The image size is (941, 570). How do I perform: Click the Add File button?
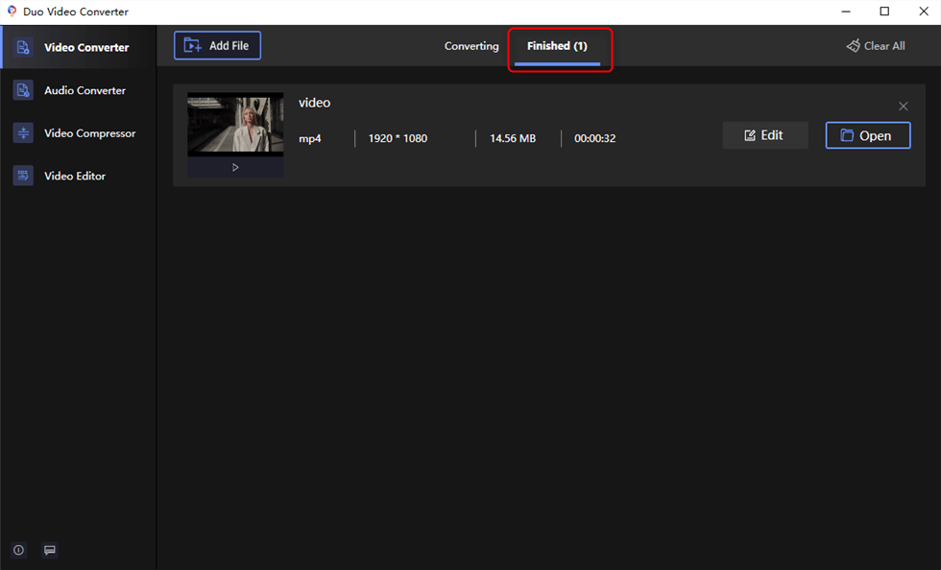click(217, 46)
